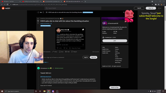Image resolution: width=166 pixels, height=93 pixels.
Task: Click Sign Up in comment box
Action: click(93, 57)
